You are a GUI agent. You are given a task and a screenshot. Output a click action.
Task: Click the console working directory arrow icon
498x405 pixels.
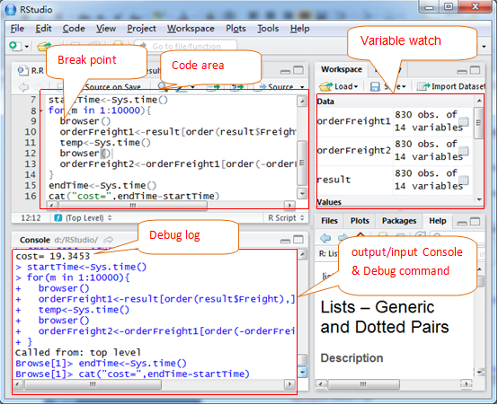click(x=109, y=240)
